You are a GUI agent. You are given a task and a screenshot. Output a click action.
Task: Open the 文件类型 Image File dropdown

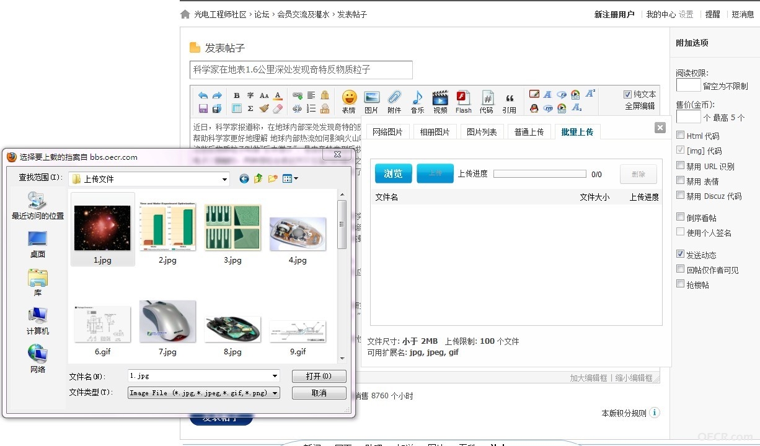coord(275,393)
